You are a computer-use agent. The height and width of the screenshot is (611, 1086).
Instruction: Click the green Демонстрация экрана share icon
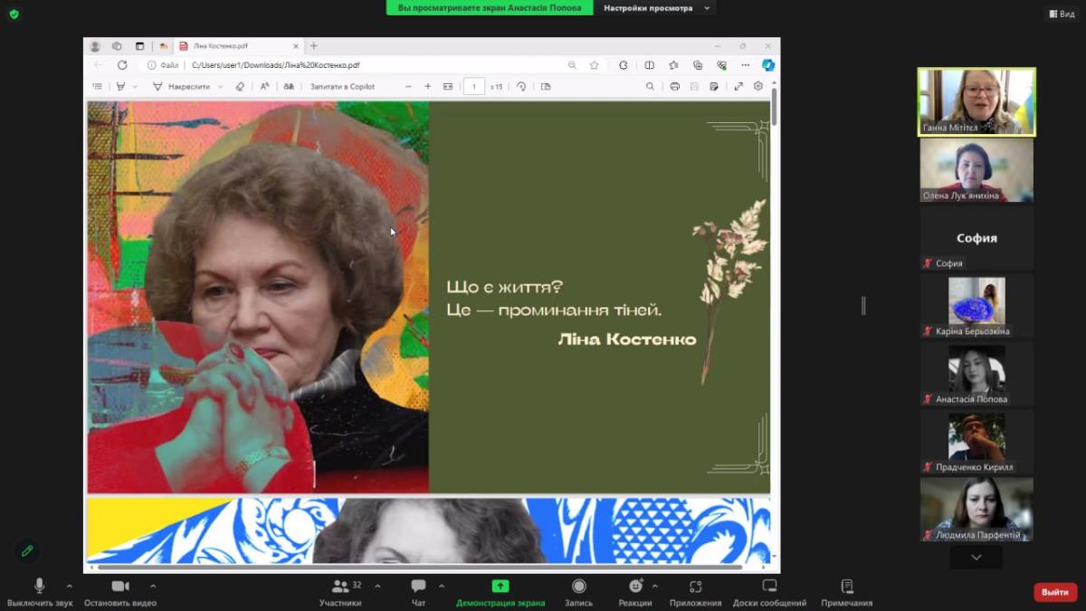pyautogui.click(x=500, y=587)
